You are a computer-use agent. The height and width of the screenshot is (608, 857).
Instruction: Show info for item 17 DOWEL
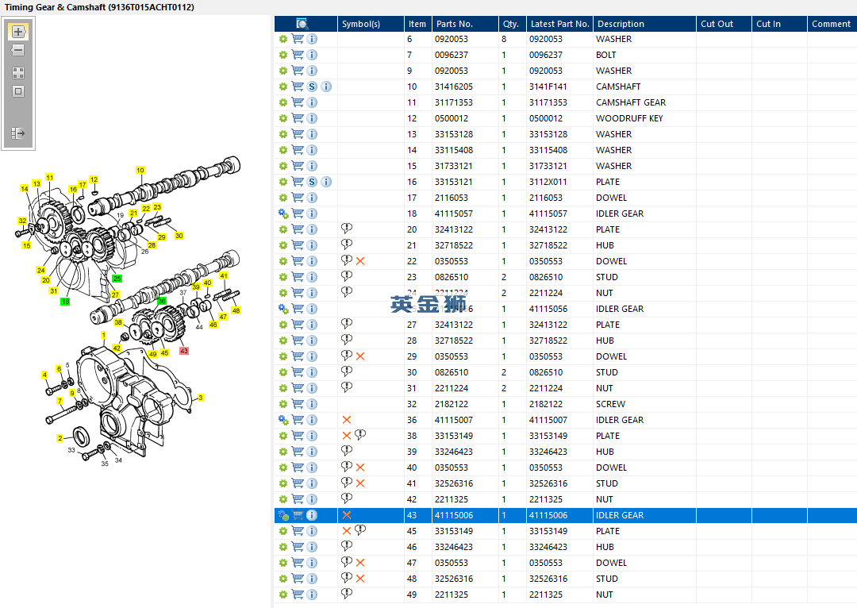pos(312,198)
